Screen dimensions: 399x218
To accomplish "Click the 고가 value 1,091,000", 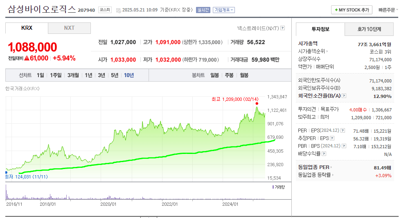I will [168, 42].
